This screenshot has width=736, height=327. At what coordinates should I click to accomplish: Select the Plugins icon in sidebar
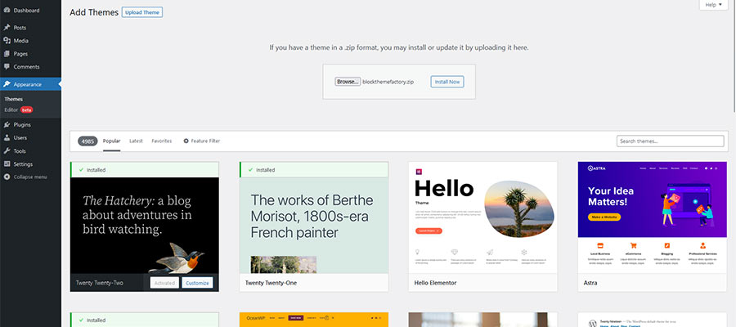tap(7, 125)
